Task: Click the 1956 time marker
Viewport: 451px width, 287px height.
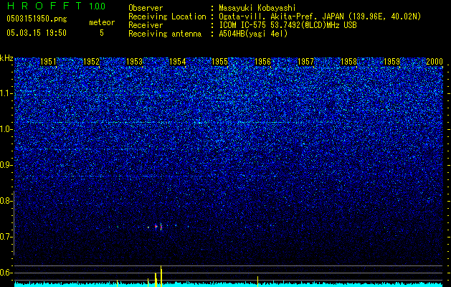Action: coord(262,62)
